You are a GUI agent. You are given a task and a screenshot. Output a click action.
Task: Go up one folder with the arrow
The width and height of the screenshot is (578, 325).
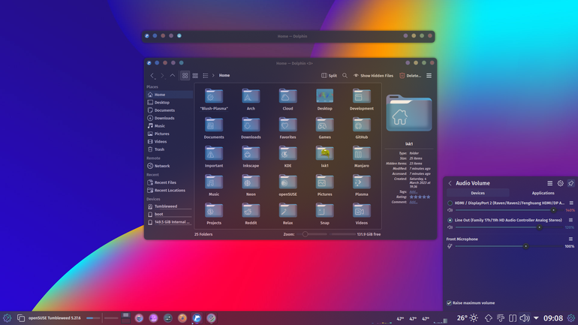pos(173,76)
